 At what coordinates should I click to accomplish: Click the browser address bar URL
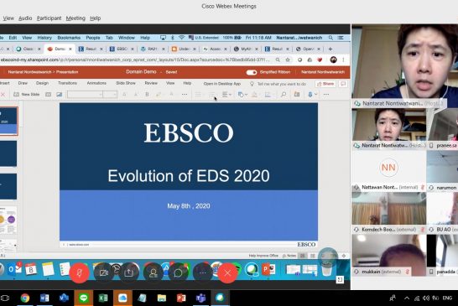pyautogui.click(x=135, y=60)
